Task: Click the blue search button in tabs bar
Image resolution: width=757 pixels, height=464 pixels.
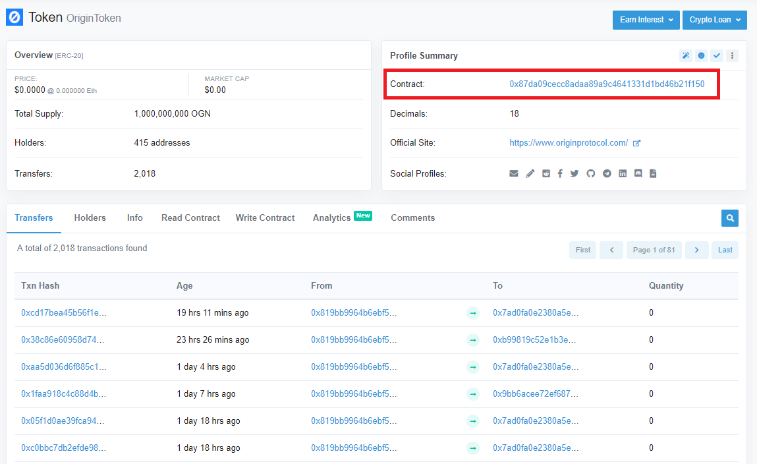Action: (730, 218)
